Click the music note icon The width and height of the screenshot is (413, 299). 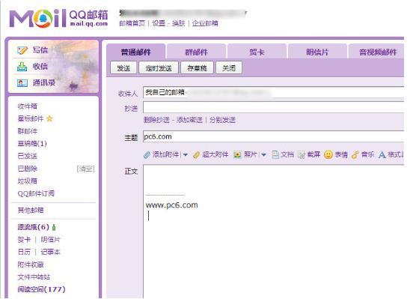pos(355,154)
